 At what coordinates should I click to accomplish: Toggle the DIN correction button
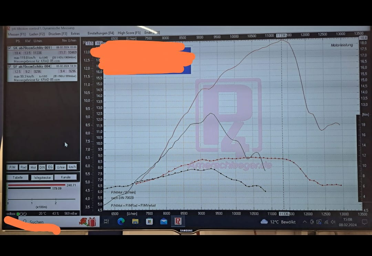coord(42,167)
